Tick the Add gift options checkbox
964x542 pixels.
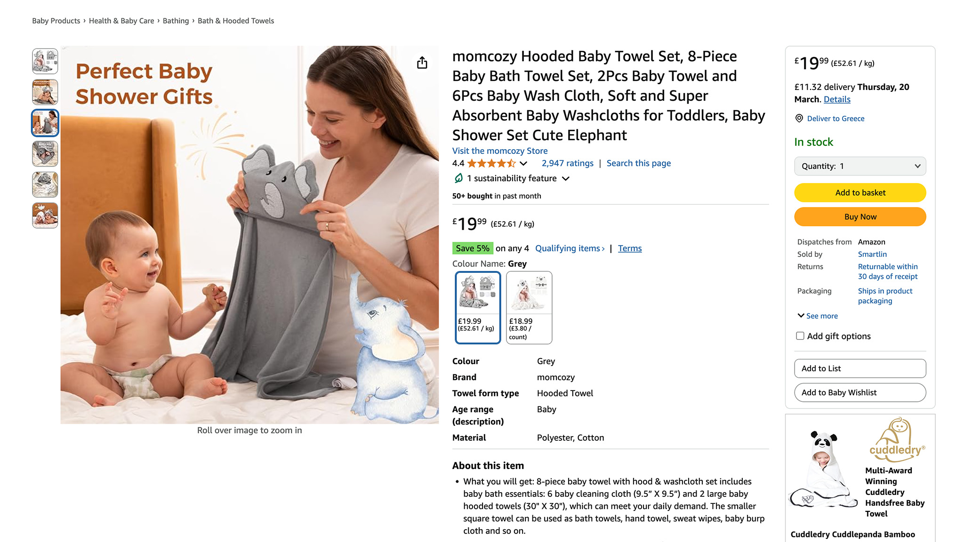pos(800,336)
